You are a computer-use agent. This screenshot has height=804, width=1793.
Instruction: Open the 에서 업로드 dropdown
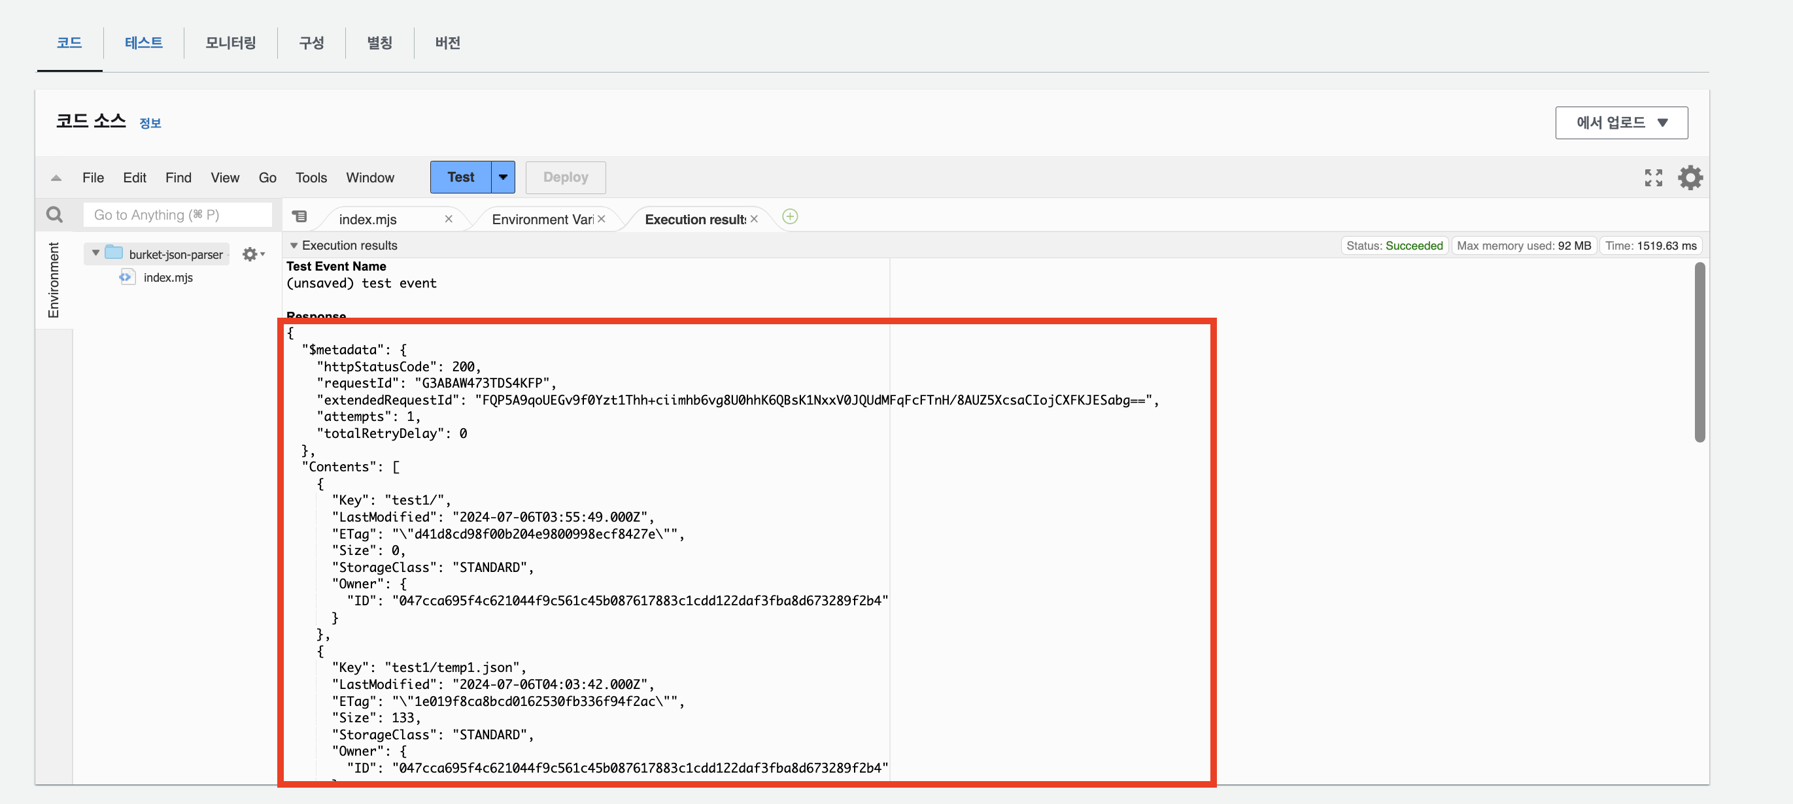coord(1621,122)
